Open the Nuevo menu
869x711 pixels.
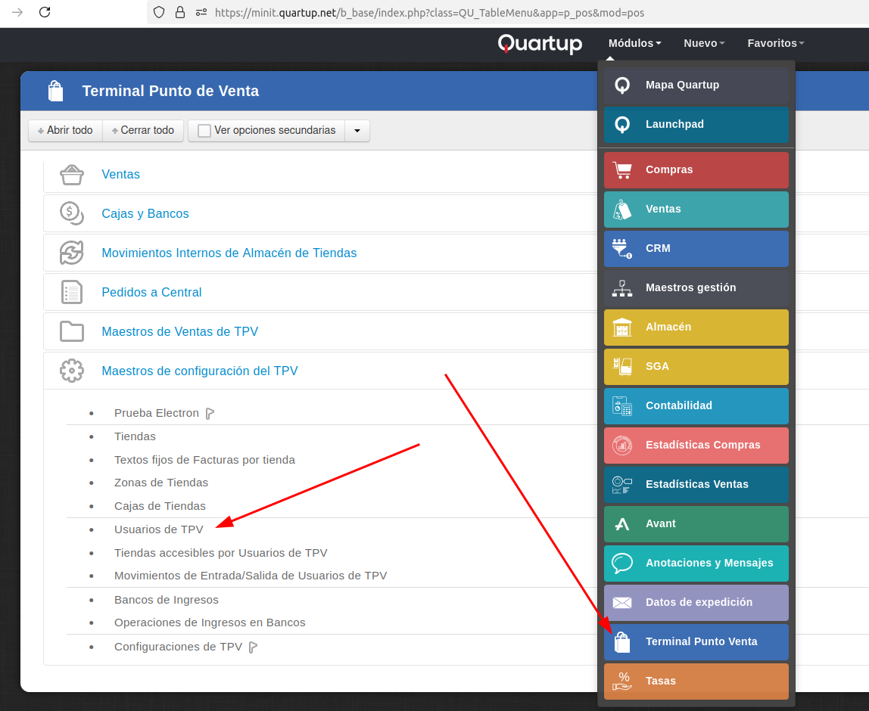click(704, 43)
